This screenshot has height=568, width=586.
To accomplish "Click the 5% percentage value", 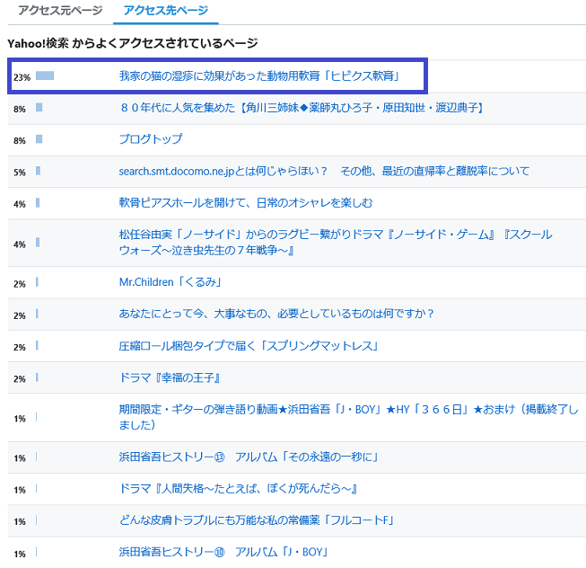I will (x=20, y=173).
